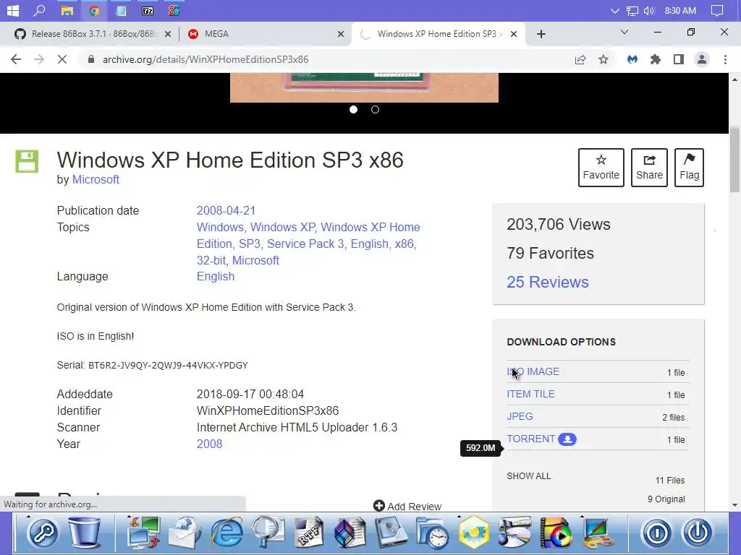Click the key icon in the dock
Image resolution: width=741 pixels, height=555 pixels.
tap(43, 533)
